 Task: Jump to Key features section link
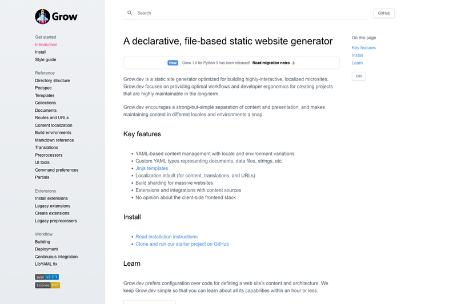tap(364, 48)
